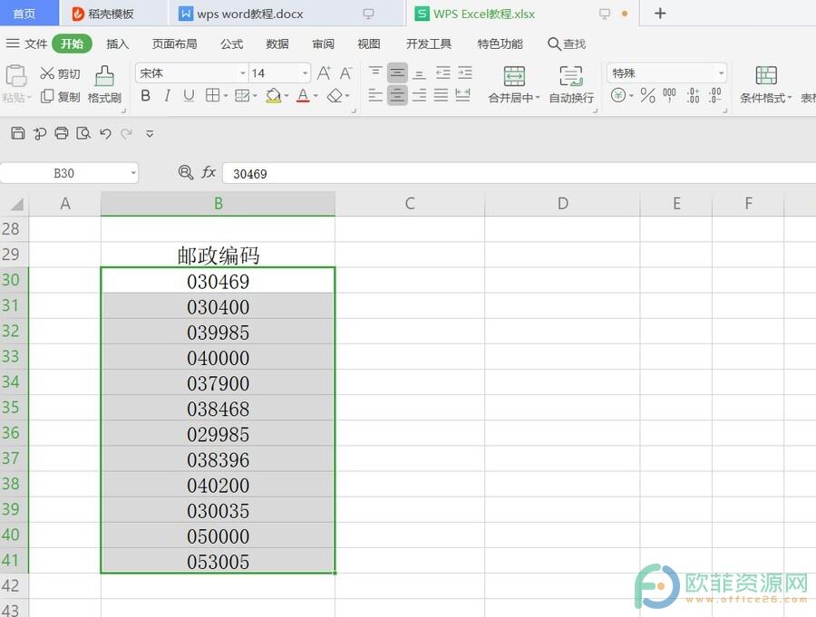Toggle Italic formatting
The width and height of the screenshot is (816, 617).
[x=167, y=96]
